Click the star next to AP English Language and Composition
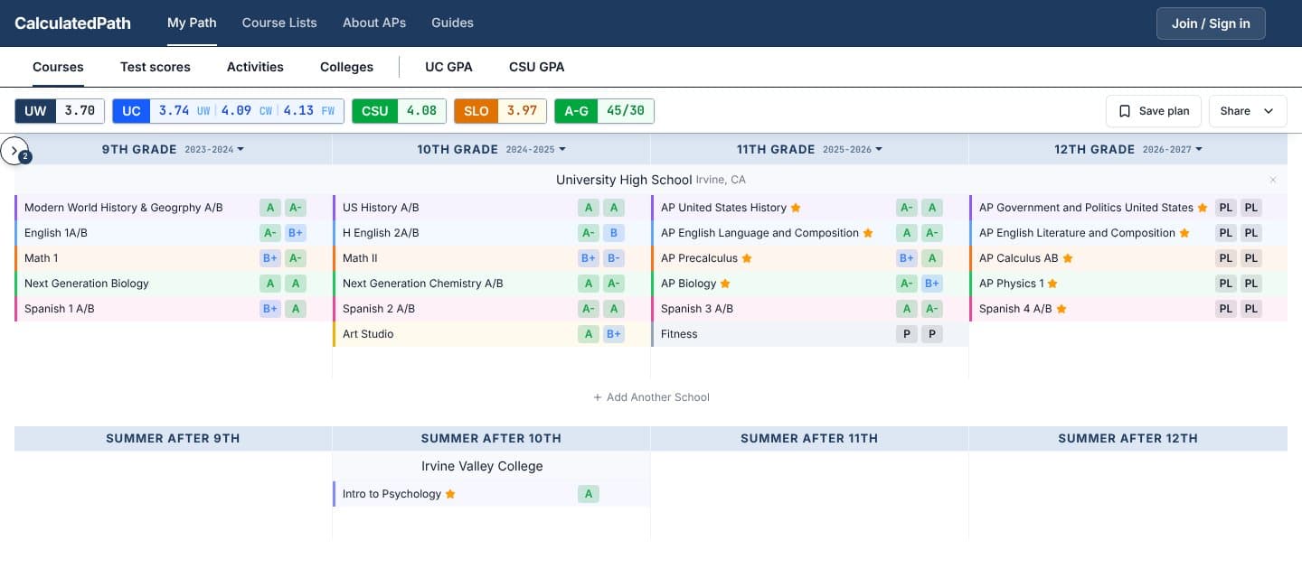 tap(868, 233)
